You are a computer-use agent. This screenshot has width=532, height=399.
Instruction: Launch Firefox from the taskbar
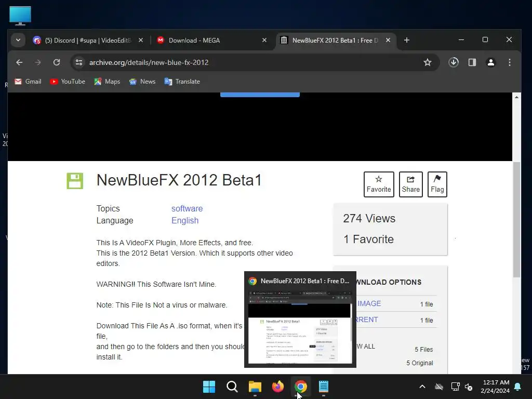[x=278, y=387]
